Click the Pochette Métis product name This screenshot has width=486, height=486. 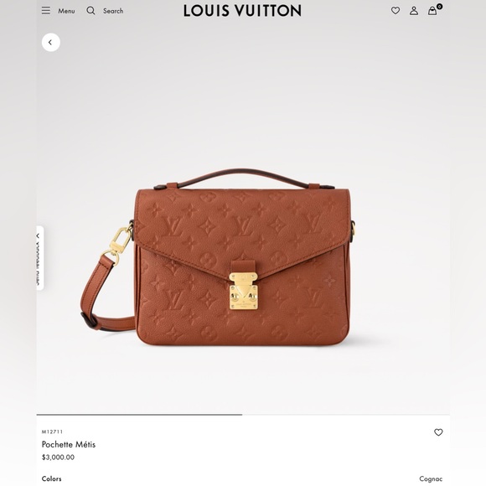point(69,444)
